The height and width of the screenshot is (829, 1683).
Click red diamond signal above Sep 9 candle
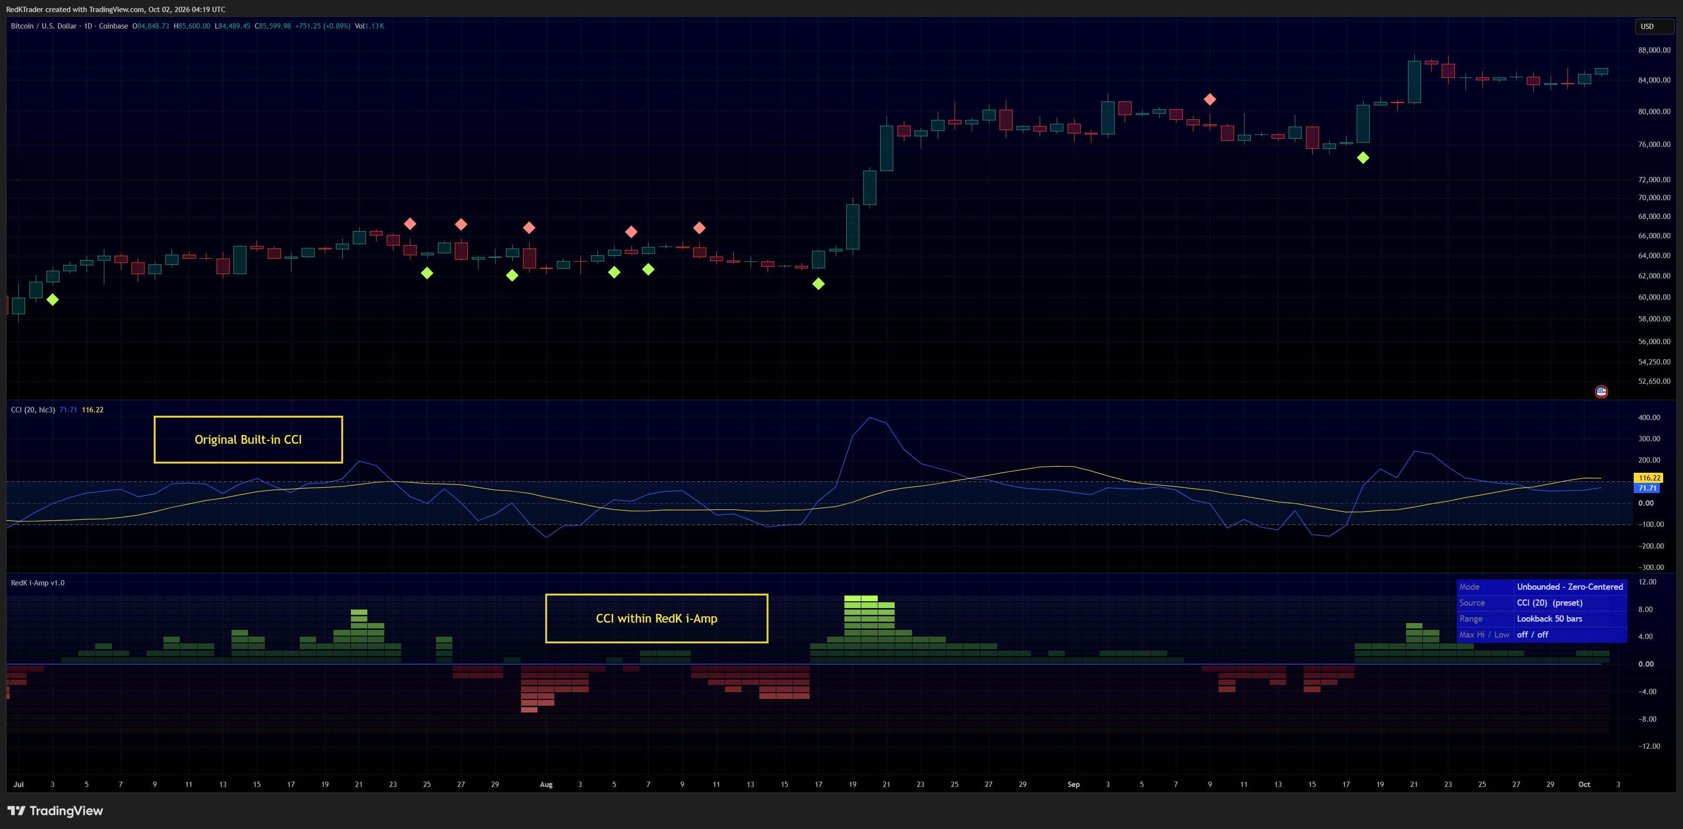pos(1209,99)
